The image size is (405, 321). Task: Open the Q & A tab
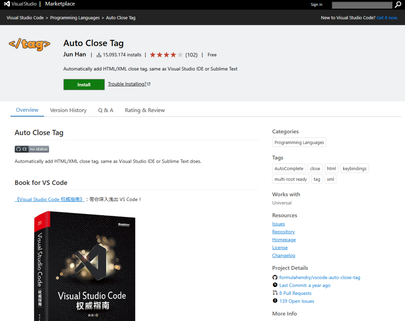click(106, 110)
